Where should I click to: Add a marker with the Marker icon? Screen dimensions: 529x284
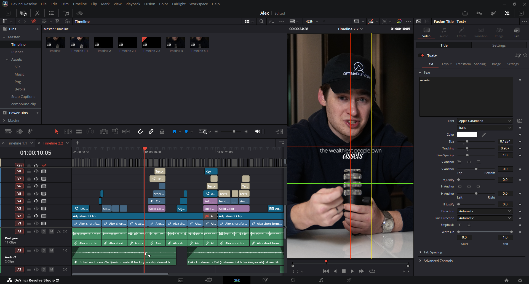click(186, 132)
